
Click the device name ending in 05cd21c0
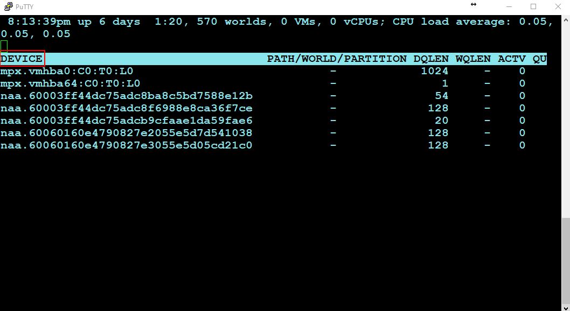[126, 145]
